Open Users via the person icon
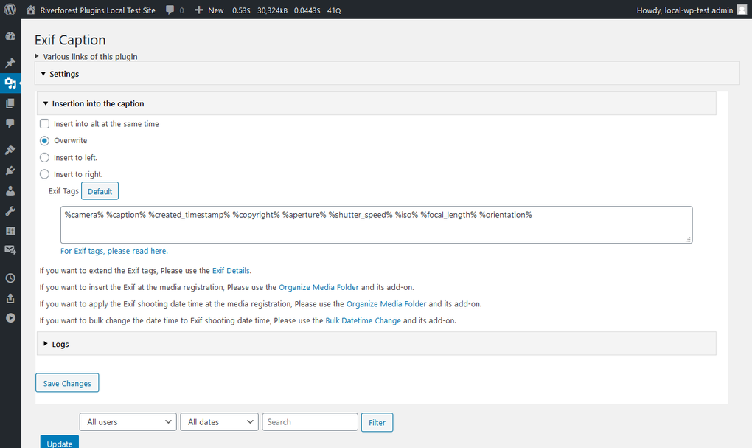Screen dimensions: 752x448 coord(10,190)
